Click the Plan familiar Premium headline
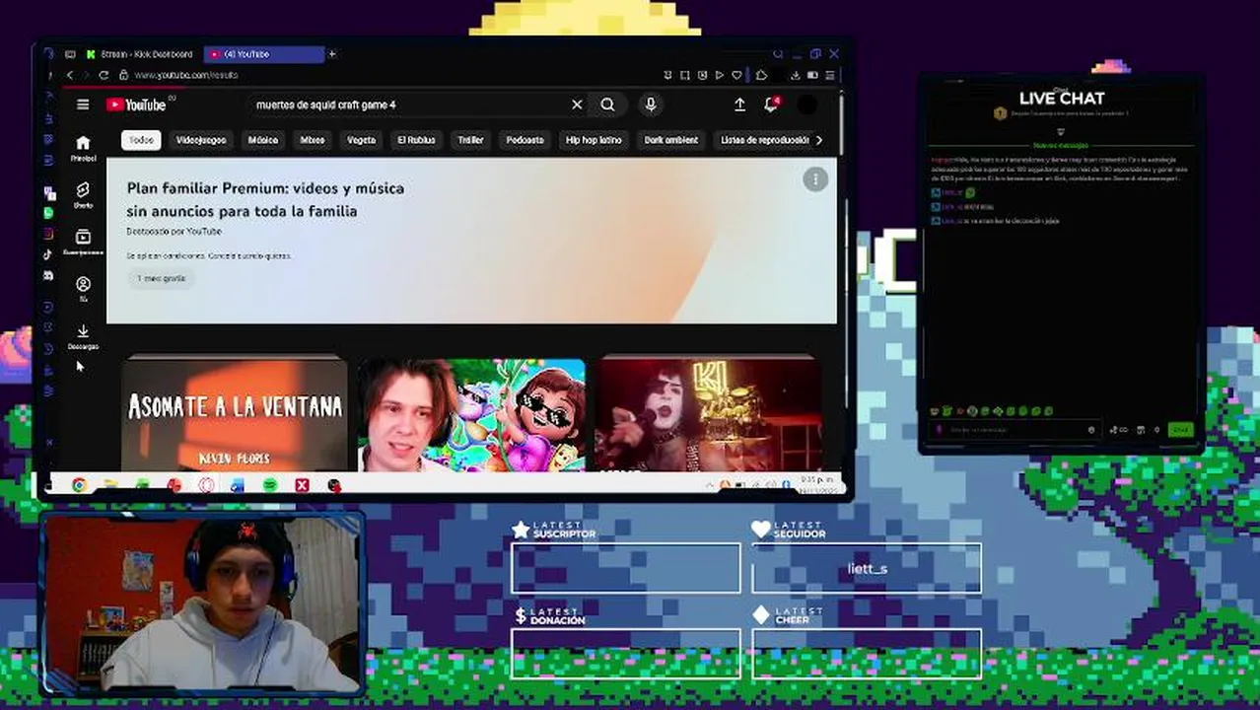The width and height of the screenshot is (1260, 710). 265,199
